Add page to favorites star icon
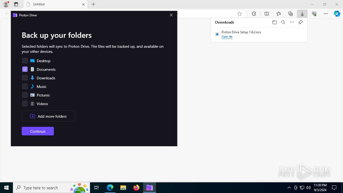The image size is (343, 193). coord(240,14)
